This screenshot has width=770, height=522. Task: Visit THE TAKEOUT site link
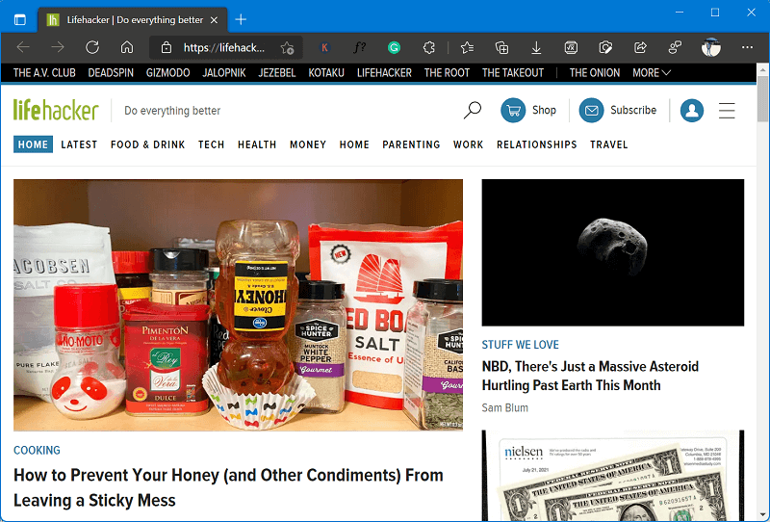513,73
